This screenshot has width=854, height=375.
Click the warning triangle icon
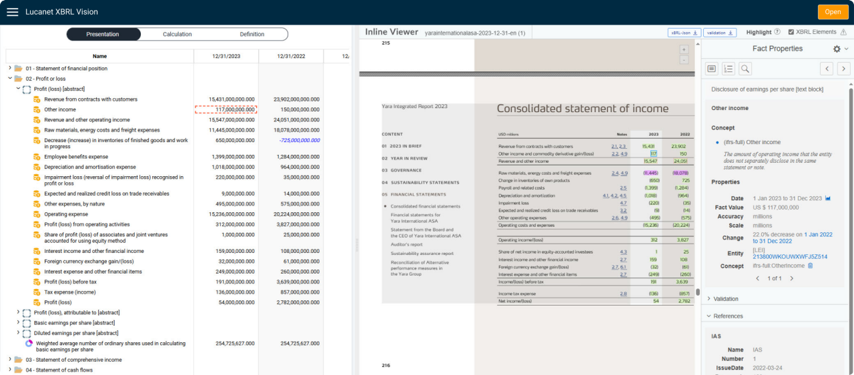coord(843,32)
